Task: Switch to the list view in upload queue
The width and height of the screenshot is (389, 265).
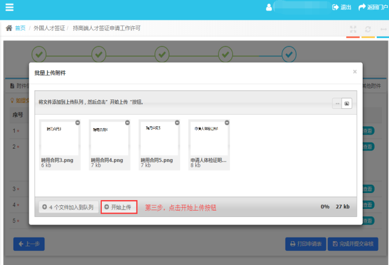Action: (337, 104)
